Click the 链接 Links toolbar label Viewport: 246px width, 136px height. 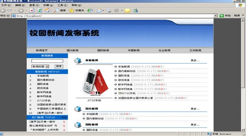pos(237,15)
